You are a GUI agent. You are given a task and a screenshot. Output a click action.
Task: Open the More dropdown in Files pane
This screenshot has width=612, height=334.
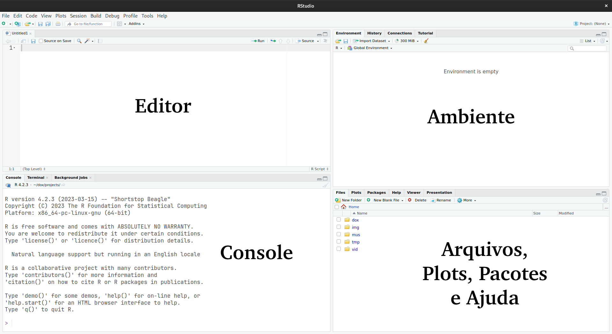pyautogui.click(x=467, y=200)
